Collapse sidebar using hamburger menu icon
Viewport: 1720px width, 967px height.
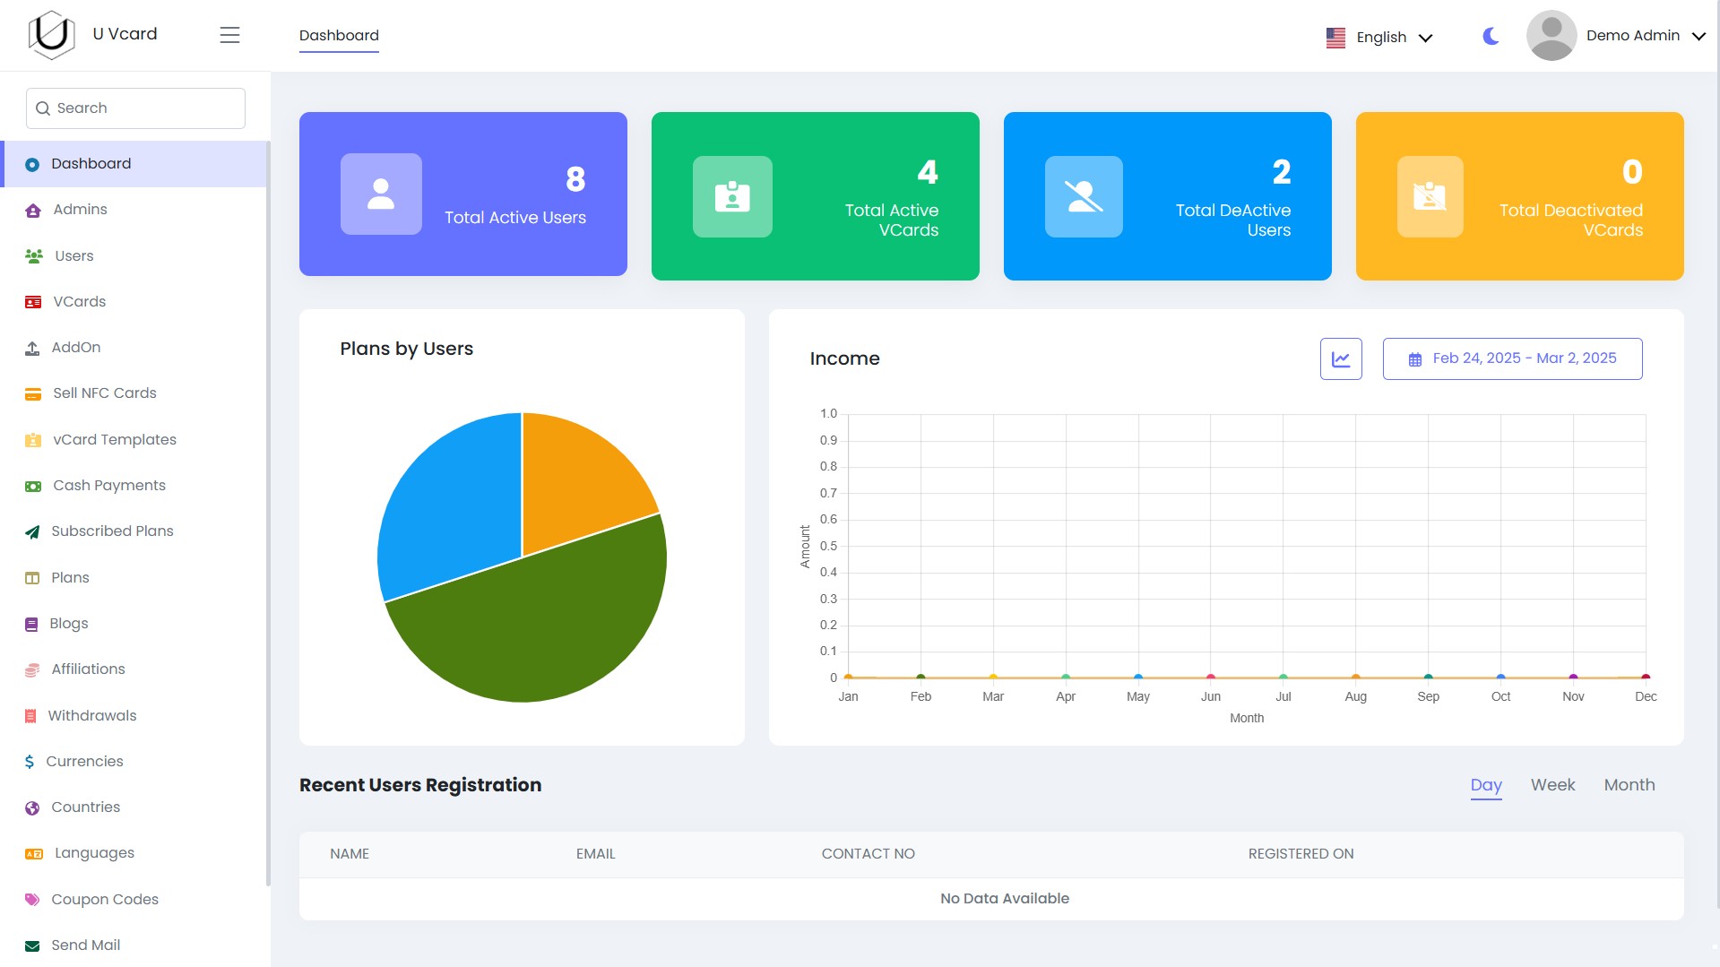pos(229,35)
